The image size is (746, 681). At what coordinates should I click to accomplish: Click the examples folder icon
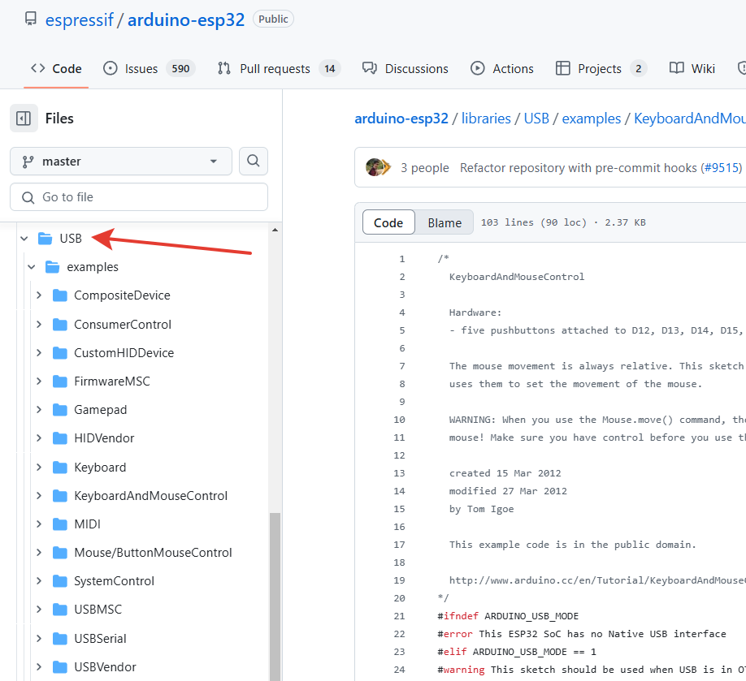[x=52, y=267]
